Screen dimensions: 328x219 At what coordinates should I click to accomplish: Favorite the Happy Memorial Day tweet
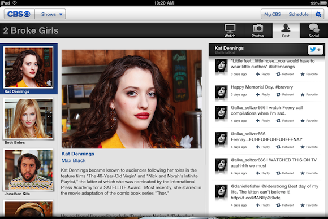(x=309, y=95)
